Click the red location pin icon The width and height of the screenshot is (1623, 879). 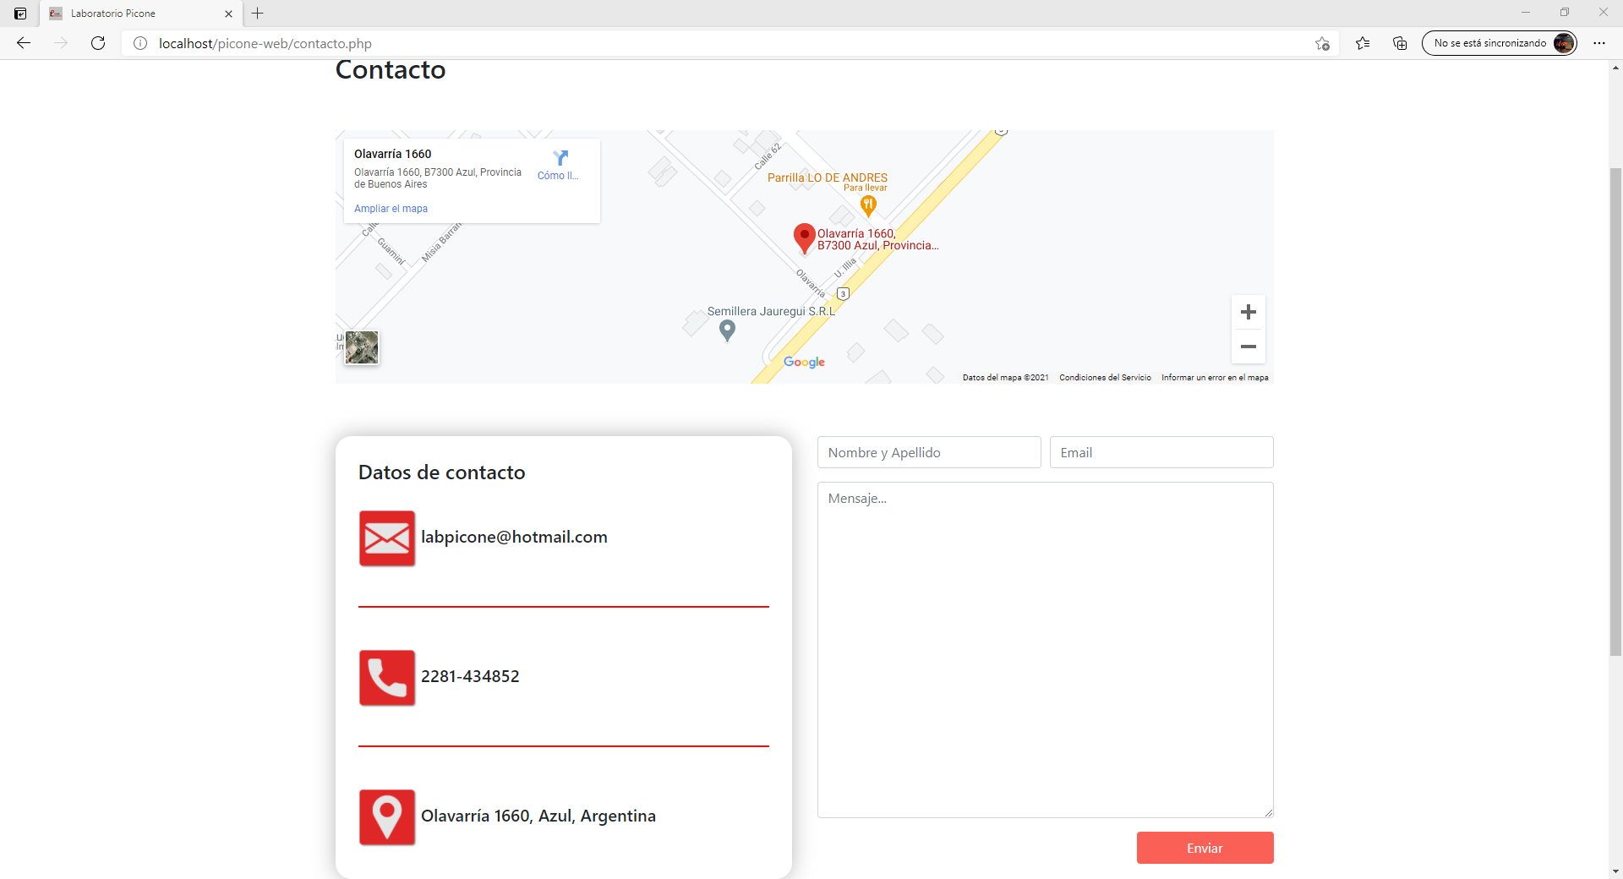387,817
